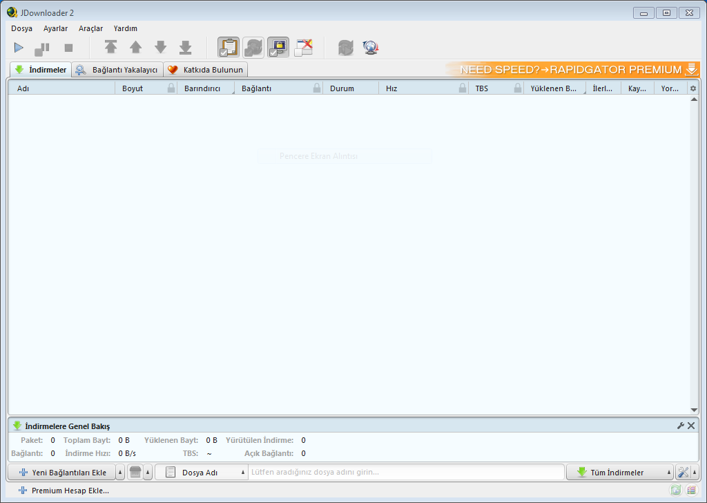Toggle the lock on the Bağlantı column

click(x=317, y=88)
